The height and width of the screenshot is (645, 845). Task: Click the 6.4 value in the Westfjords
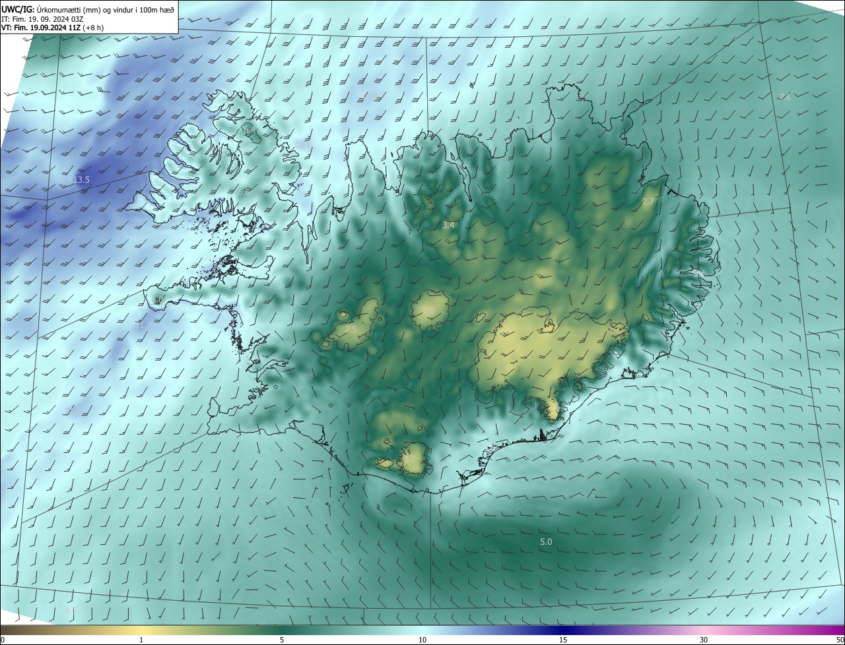click(x=250, y=131)
